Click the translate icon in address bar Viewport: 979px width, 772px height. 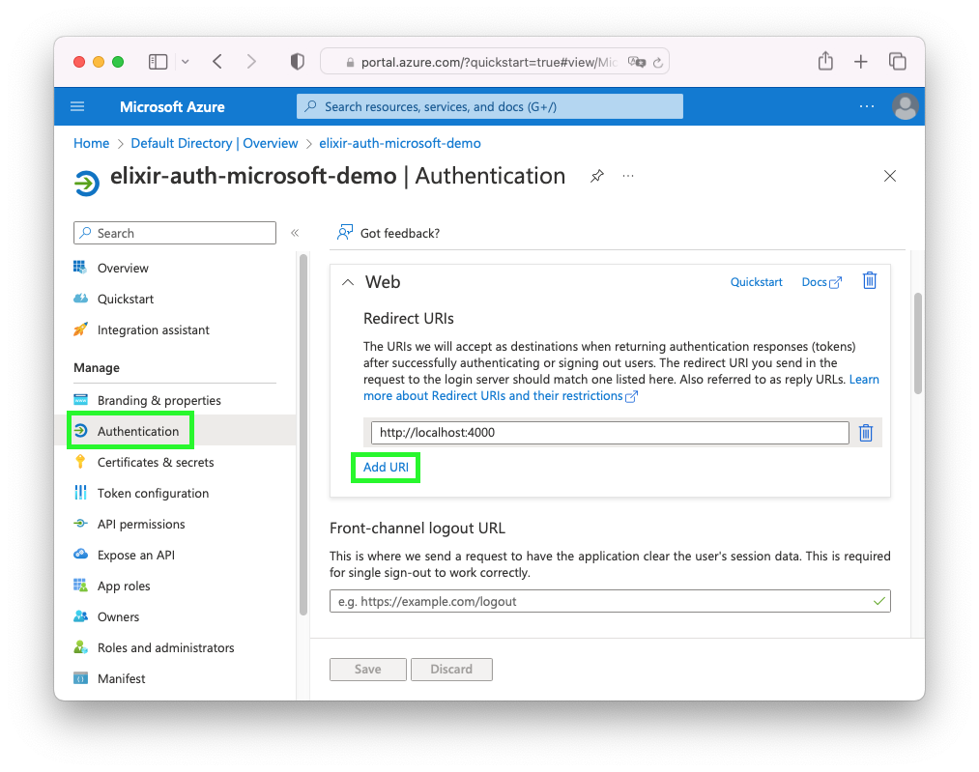point(637,62)
